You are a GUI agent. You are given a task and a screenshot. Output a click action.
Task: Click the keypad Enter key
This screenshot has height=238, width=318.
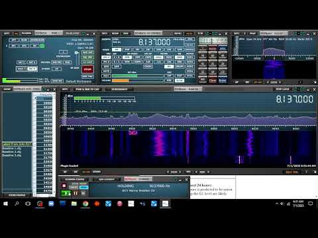tap(223, 81)
